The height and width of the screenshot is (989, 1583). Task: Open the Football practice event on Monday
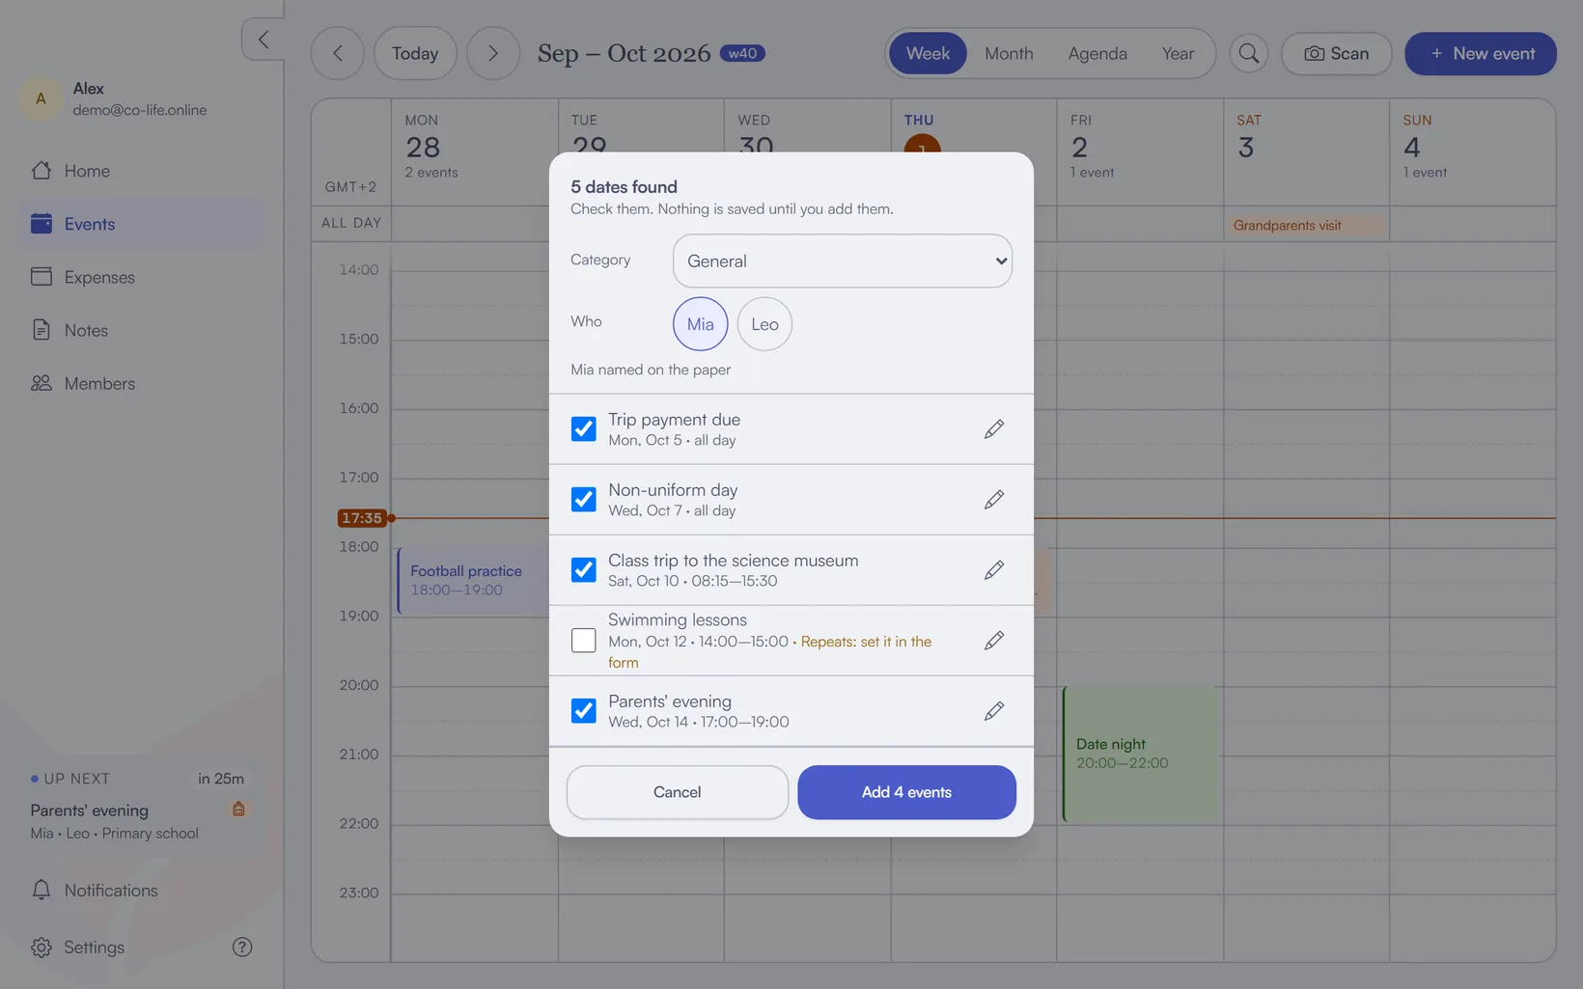point(473,580)
